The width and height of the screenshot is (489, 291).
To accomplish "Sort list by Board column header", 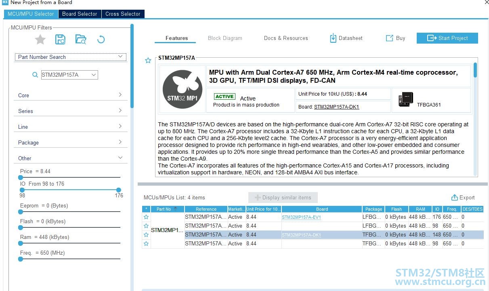I will (x=322, y=209).
